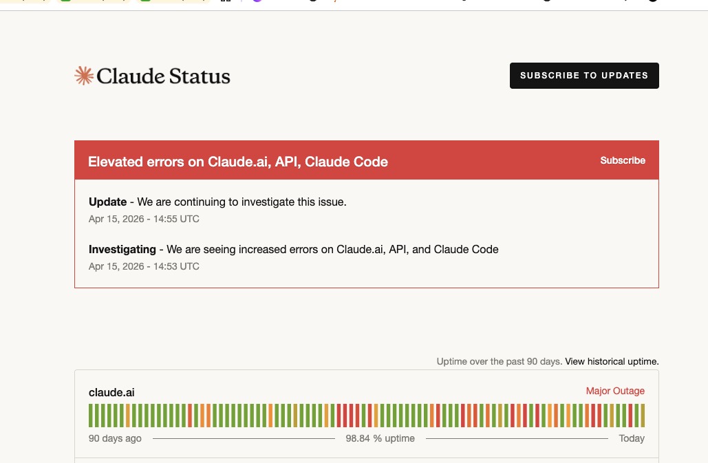Select 'Uptime over the past 90 days.' text
The height and width of the screenshot is (463, 708).
click(x=499, y=361)
